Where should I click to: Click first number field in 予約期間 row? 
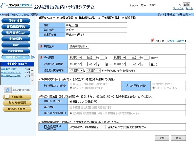tap(84, 58)
